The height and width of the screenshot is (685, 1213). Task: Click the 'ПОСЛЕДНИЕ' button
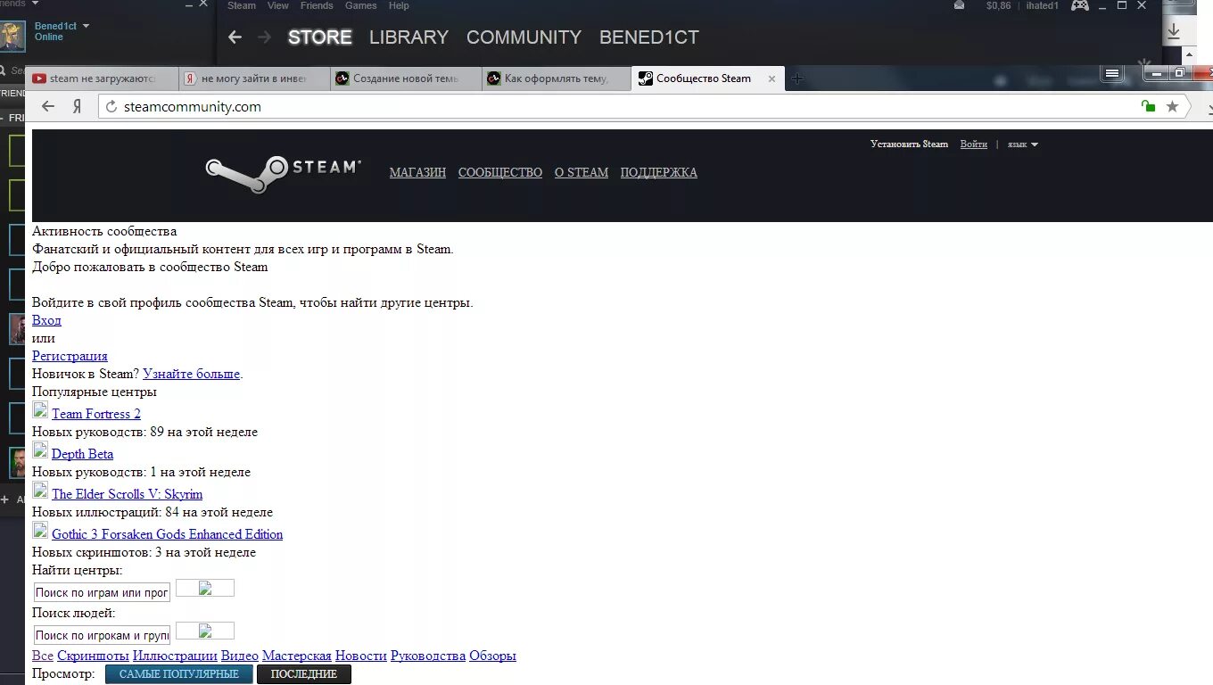304,674
